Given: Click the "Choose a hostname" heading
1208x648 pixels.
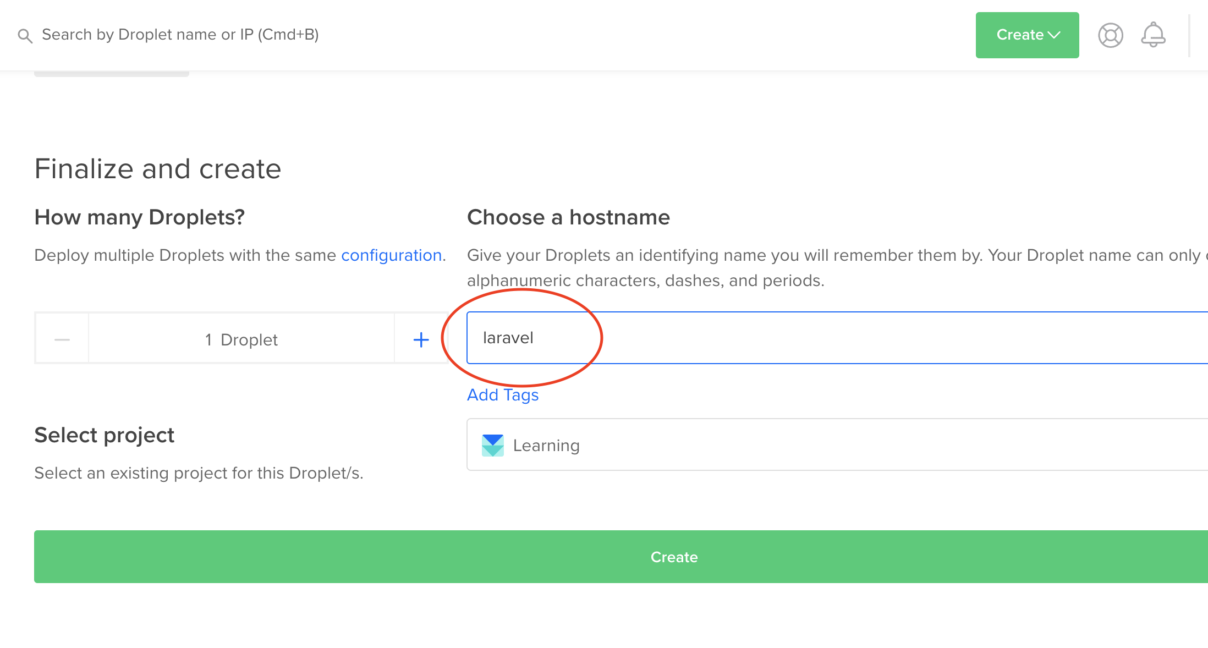Looking at the screenshot, I should (568, 217).
